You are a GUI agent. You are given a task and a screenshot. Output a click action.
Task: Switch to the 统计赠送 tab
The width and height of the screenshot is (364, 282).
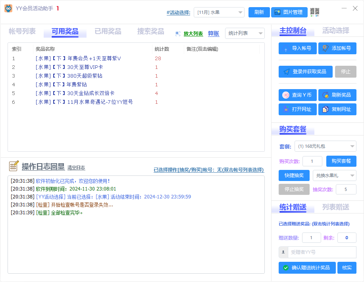point(293,207)
